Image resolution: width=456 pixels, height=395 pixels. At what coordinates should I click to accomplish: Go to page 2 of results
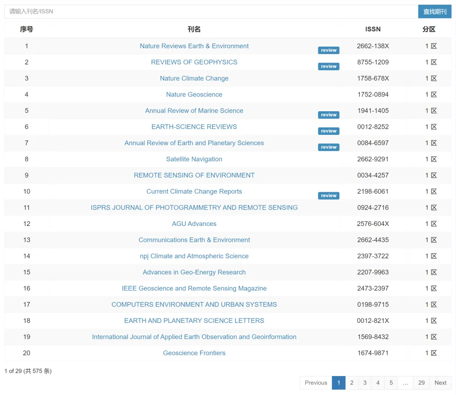tap(352, 383)
